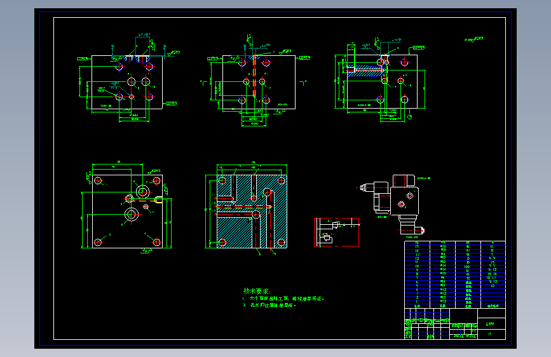Click the valve assembly outline view
Screen dimensions: 551x357
coord(393,204)
